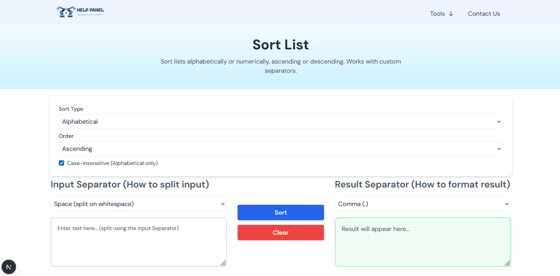Click the Help Panel robot logo

click(66, 12)
